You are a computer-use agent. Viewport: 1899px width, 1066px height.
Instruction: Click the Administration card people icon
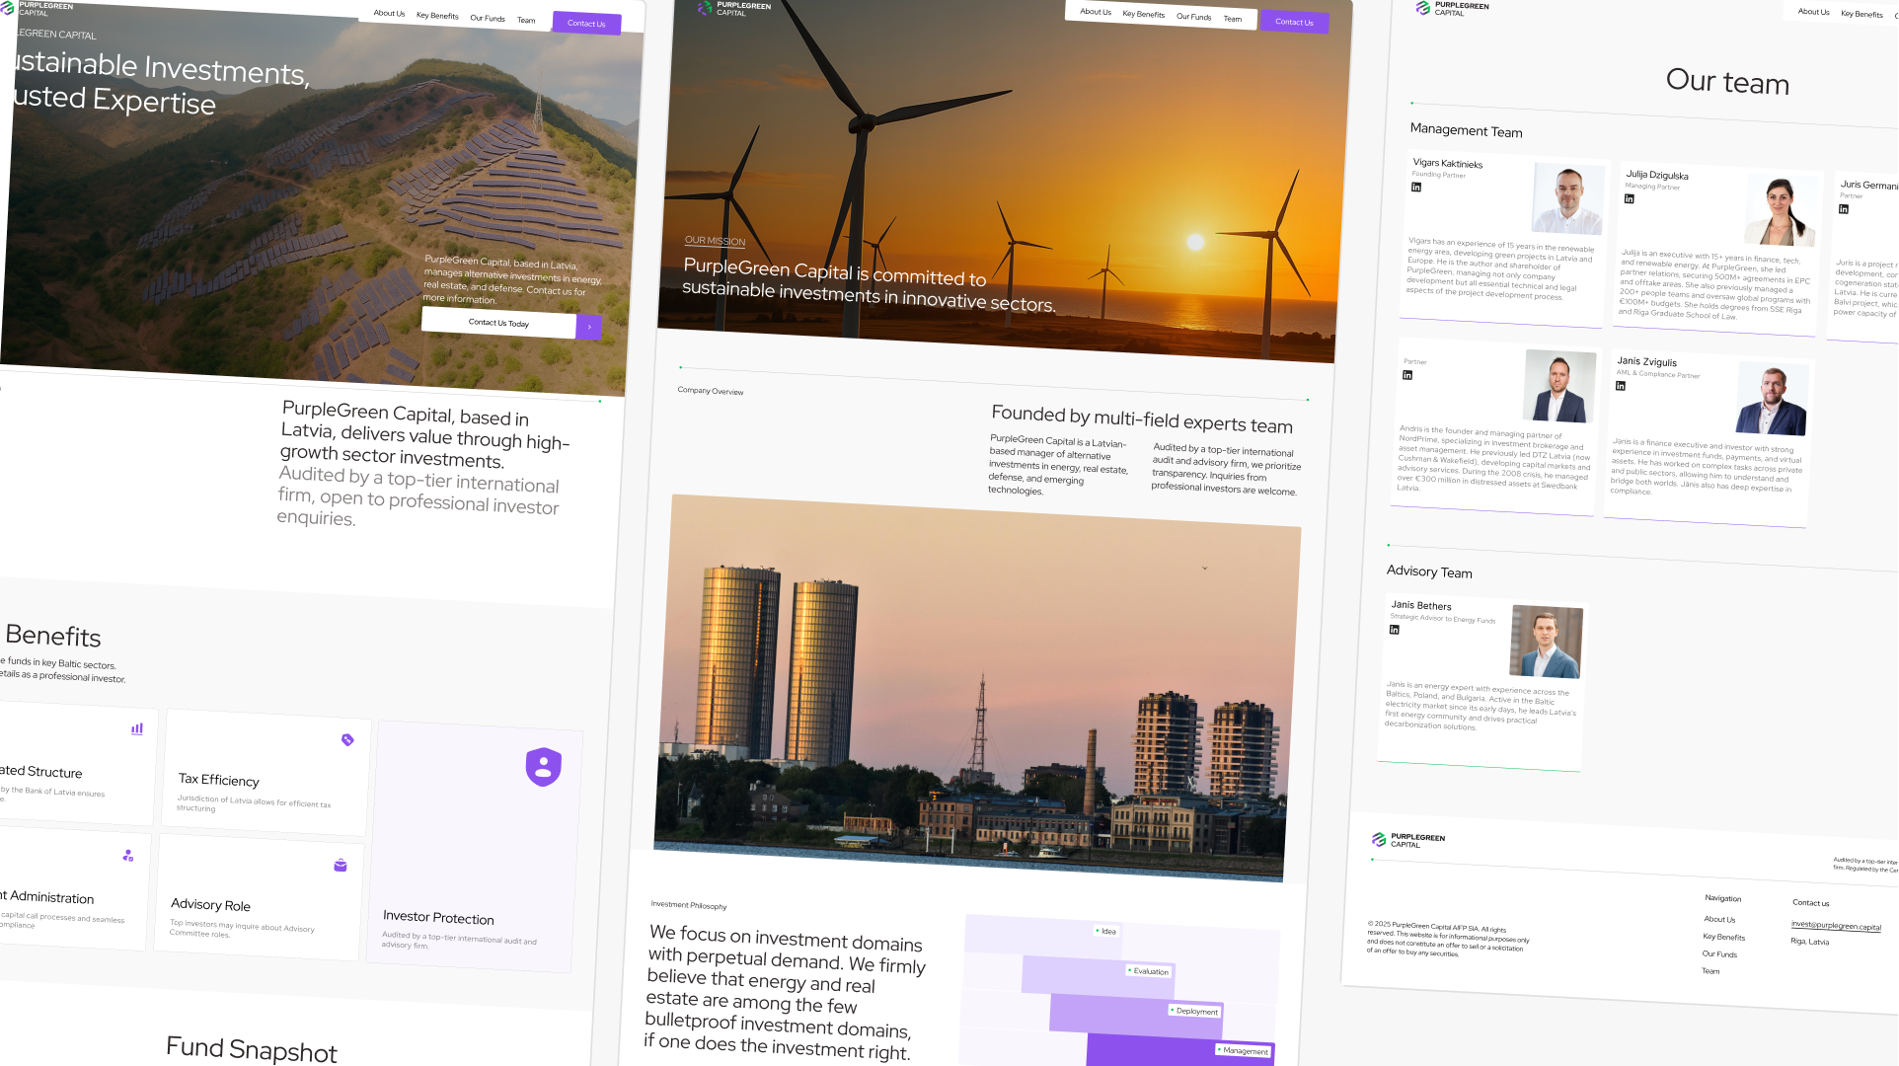click(x=128, y=856)
